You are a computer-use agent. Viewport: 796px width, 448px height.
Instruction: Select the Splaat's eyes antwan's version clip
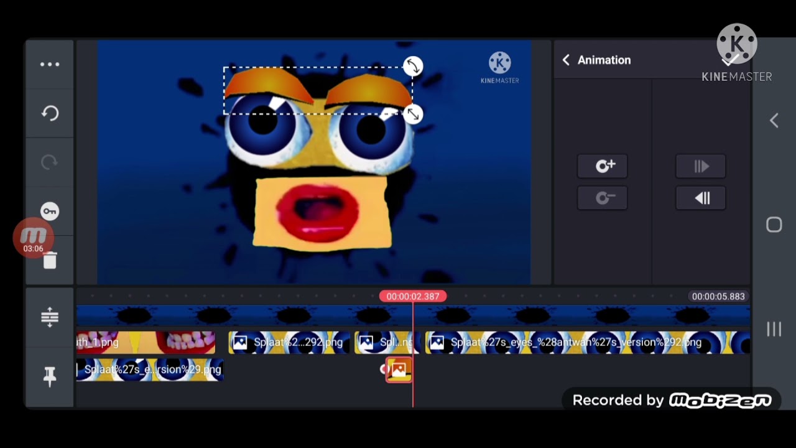coord(588,342)
